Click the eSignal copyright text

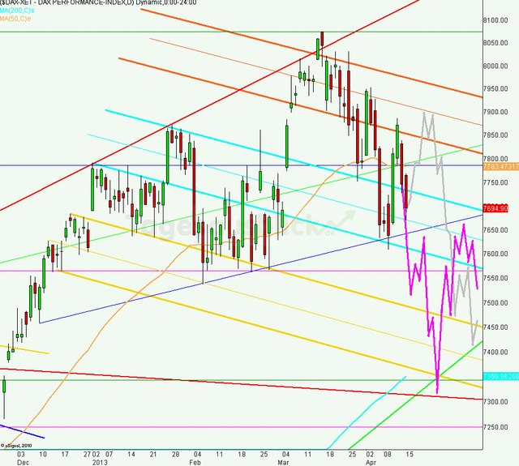21,445
